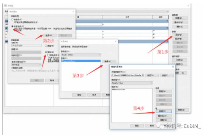Click the Family Types title bar icon
203x137 pixels.
click(x=5, y=5)
